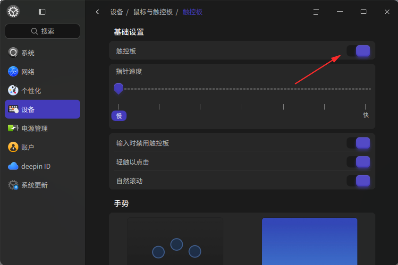398x265 pixels.
Task: Click the 手势 section heading
Action: coord(121,203)
